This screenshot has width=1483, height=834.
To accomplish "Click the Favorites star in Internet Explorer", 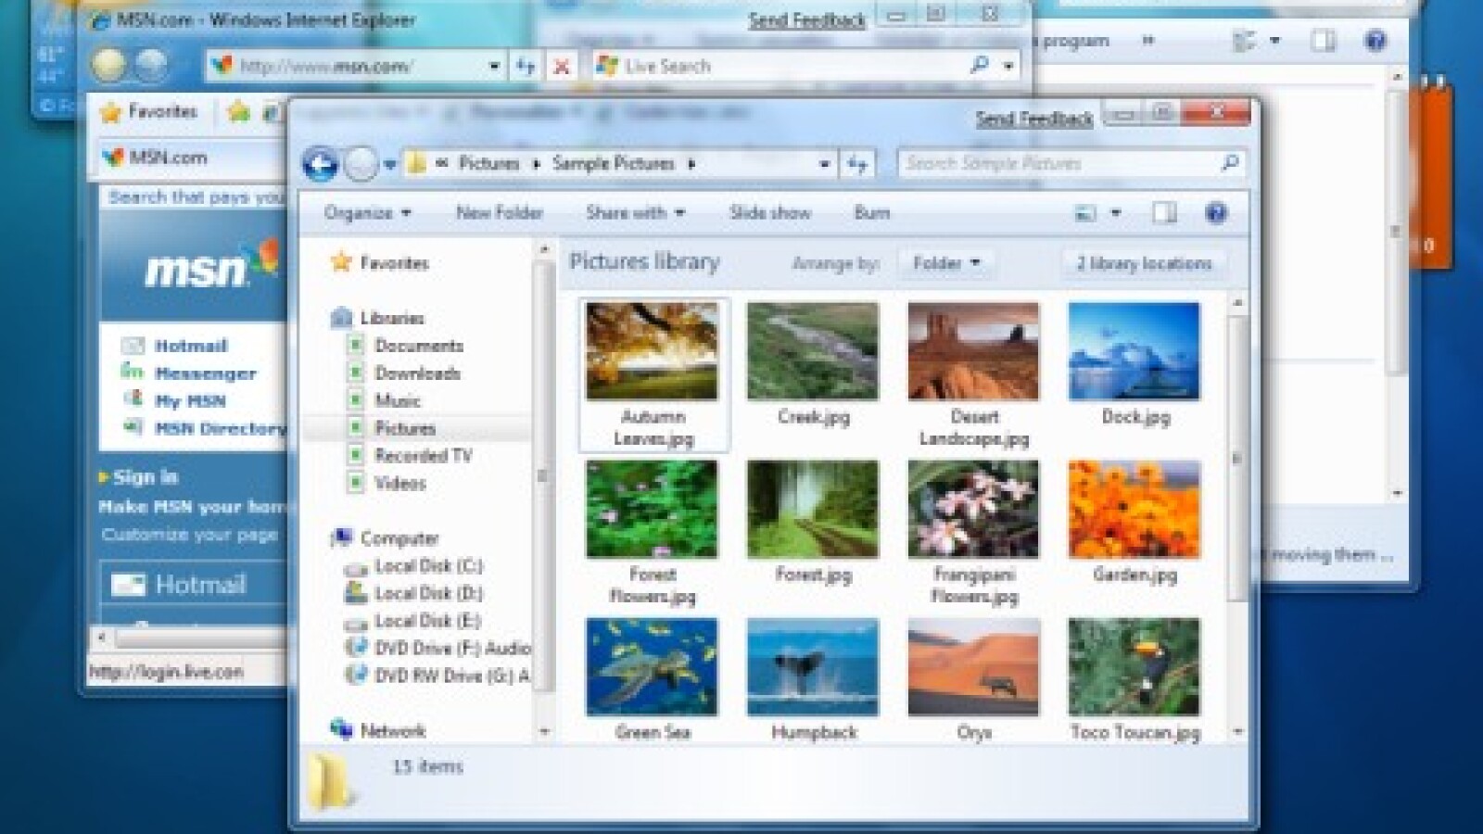I will [111, 112].
